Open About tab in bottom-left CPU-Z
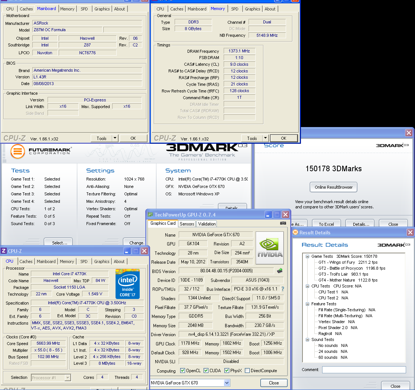 [x=119, y=261]
